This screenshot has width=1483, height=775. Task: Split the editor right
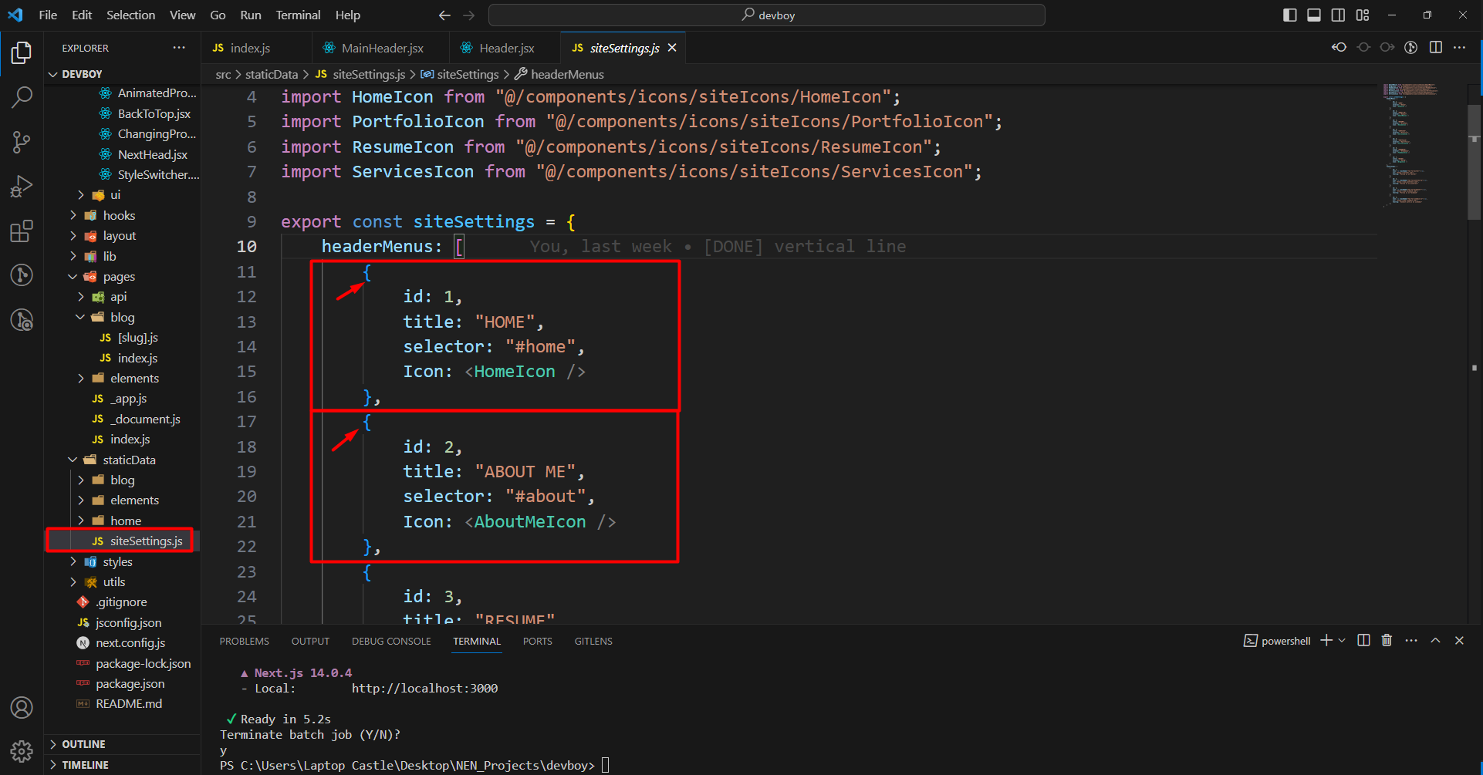1435,48
